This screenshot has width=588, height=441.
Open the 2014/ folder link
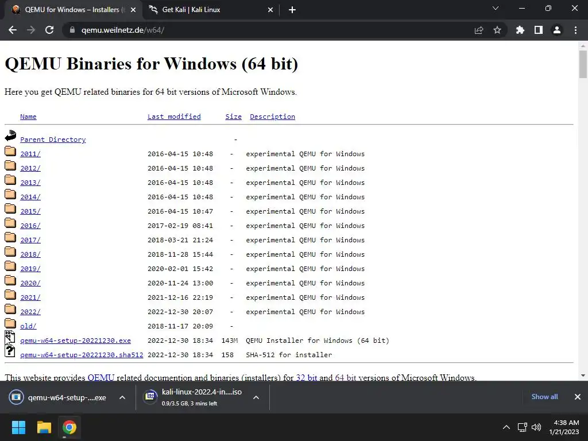(x=30, y=197)
